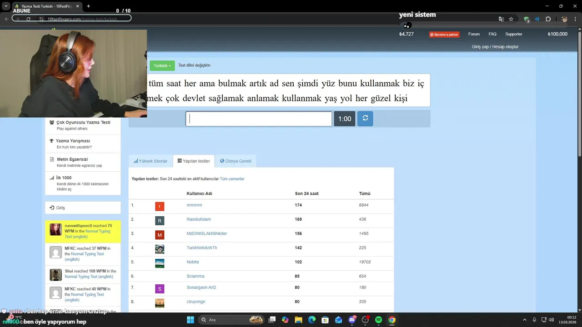Open the Windows Start button
This screenshot has height=327, width=582.
point(190,320)
